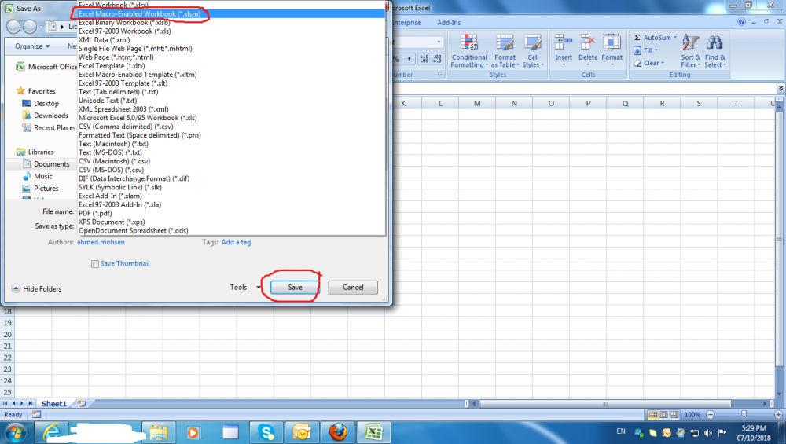Choose Excel Macro-Enabled Workbook (*.xlsm)

pyautogui.click(x=232, y=13)
